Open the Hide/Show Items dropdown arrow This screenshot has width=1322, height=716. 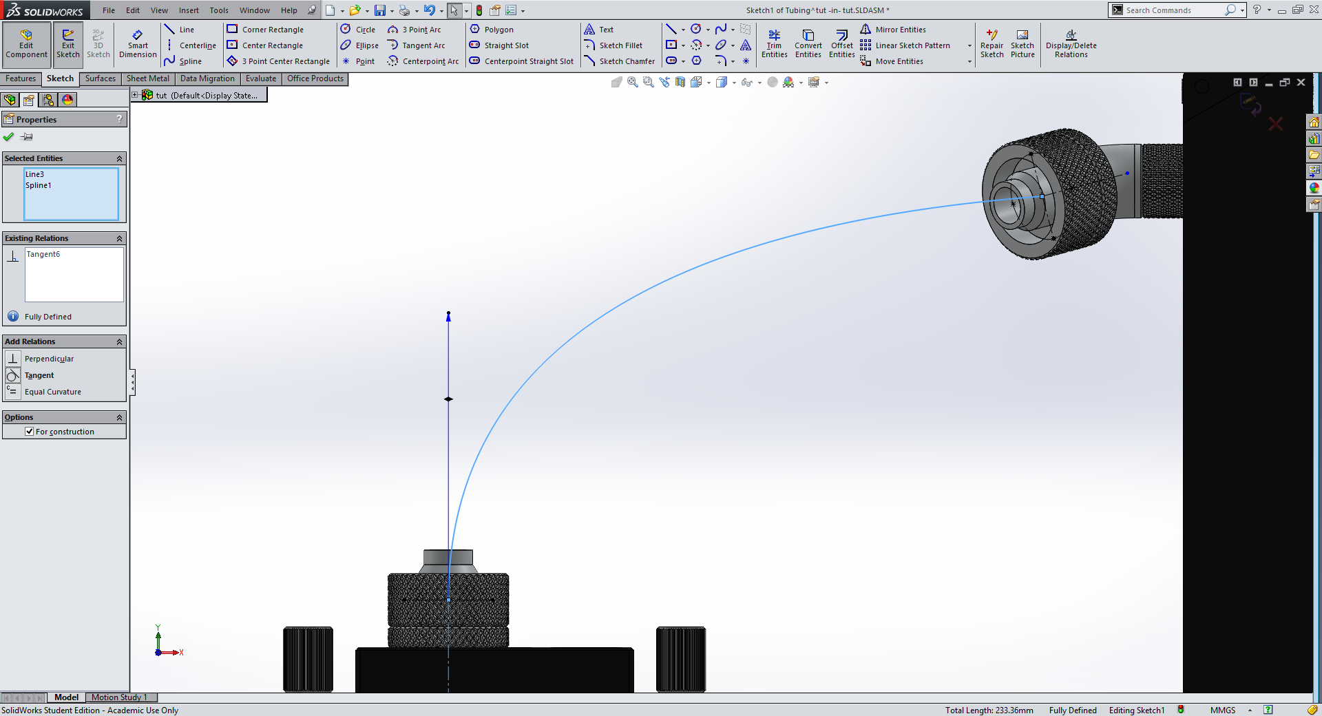(759, 83)
